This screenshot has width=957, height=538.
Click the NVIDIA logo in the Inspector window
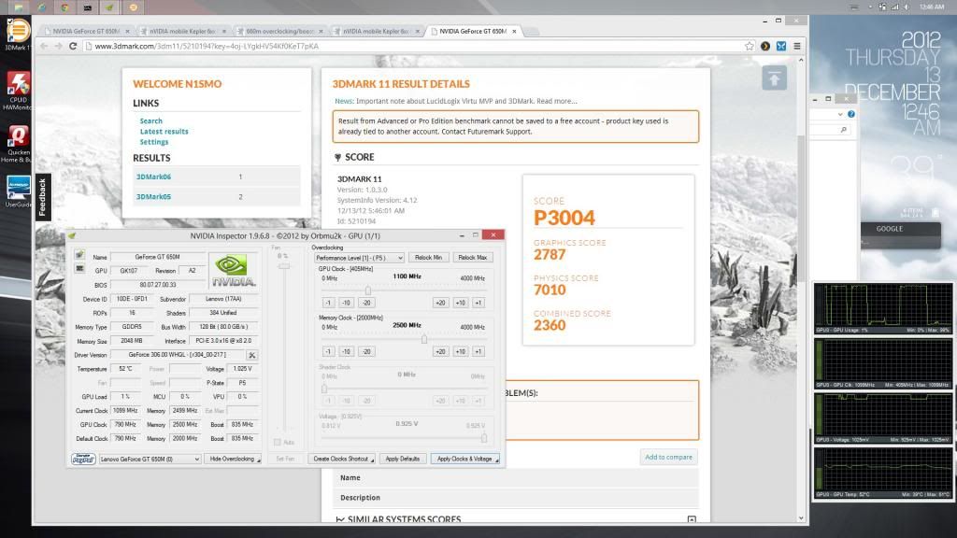pos(233,270)
